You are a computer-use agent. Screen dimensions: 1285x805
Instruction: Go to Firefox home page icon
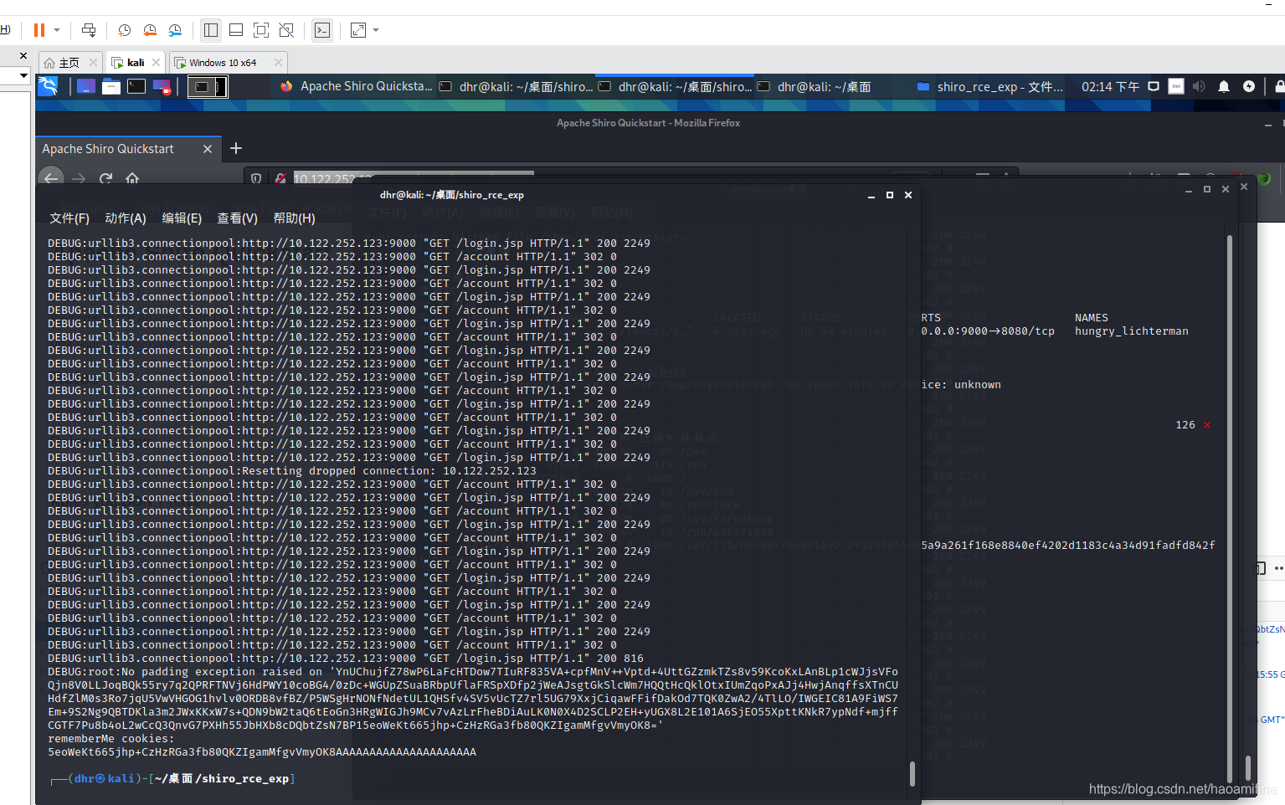coord(132,178)
